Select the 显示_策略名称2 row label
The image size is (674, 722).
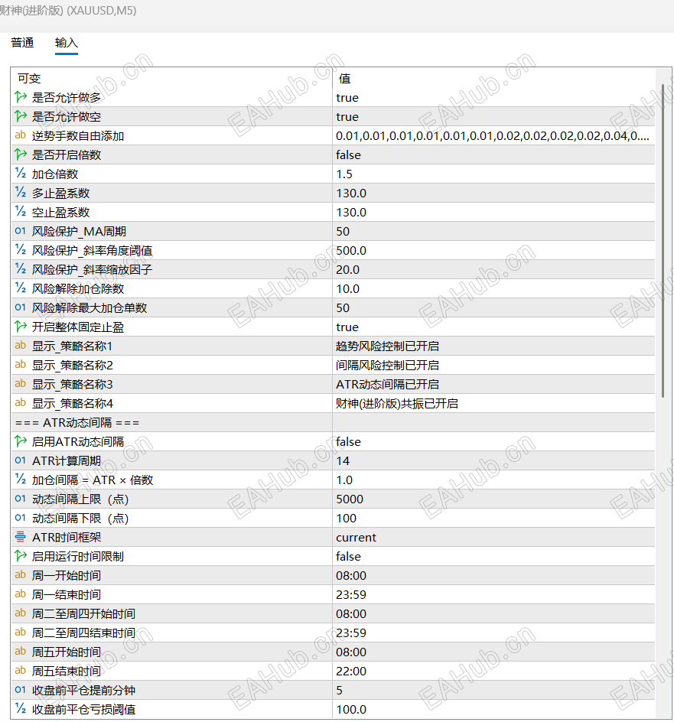pos(73,365)
